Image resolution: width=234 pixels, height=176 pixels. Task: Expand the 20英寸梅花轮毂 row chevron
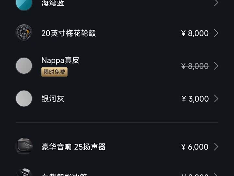click(216, 33)
